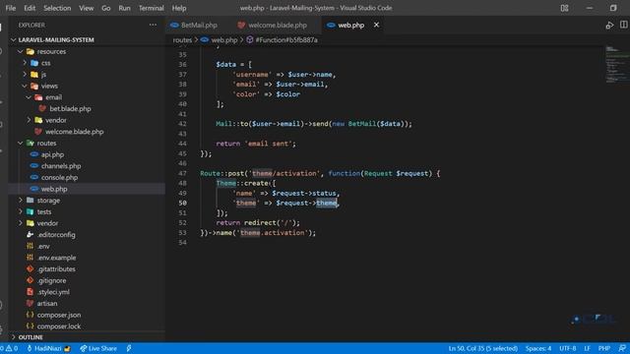Image resolution: width=630 pixels, height=354 pixels.
Task: Click the errors and warnings status indicator
Action: point(9,348)
